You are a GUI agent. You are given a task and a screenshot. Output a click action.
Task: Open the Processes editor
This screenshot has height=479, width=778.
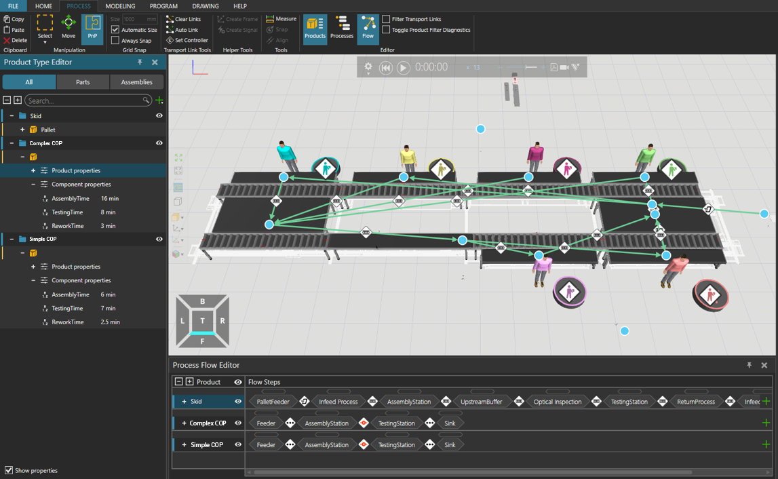(x=342, y=28)
